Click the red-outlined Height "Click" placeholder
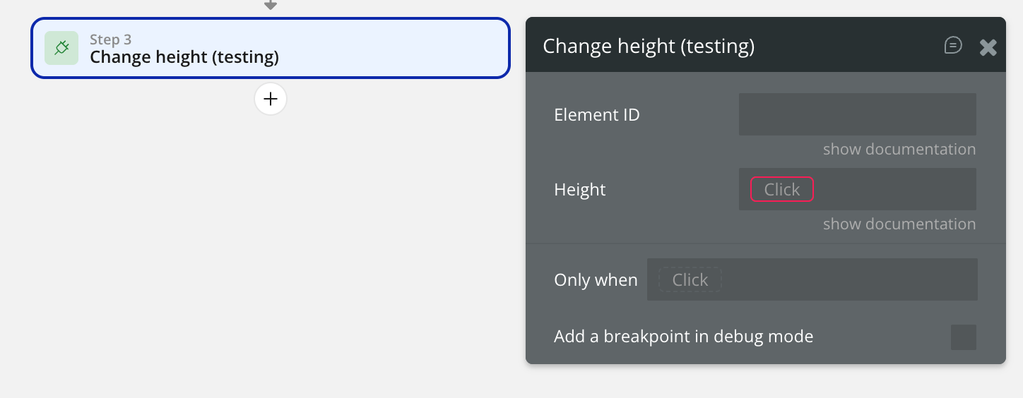 781,189
